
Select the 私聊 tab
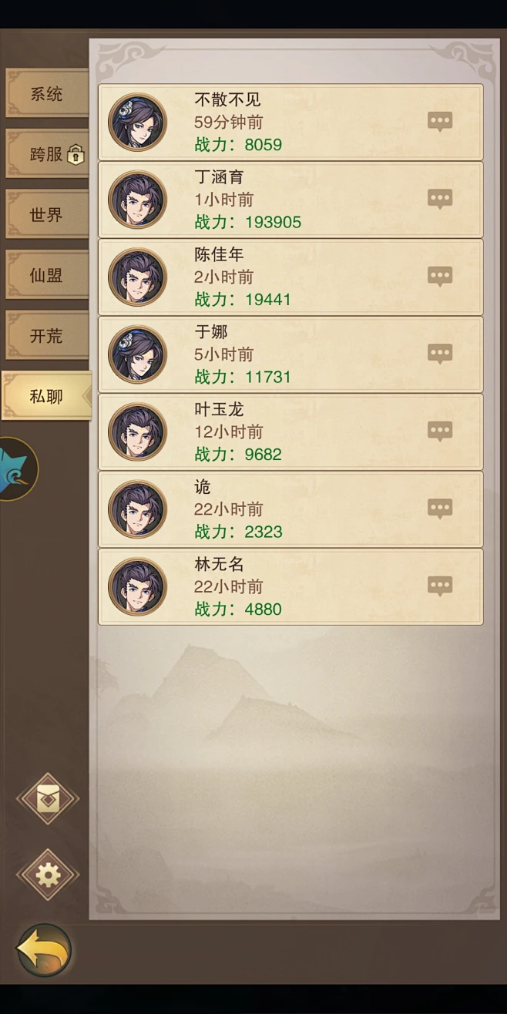pyautogui.click(x=46, y=396)
